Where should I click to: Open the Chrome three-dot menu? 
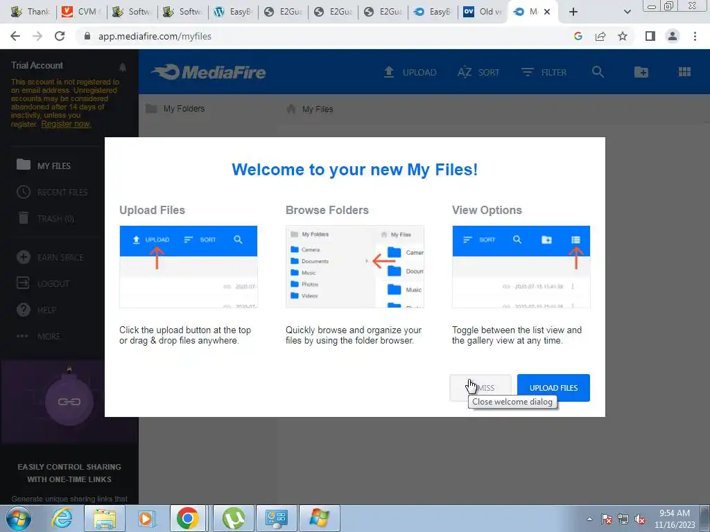[695, 36]
